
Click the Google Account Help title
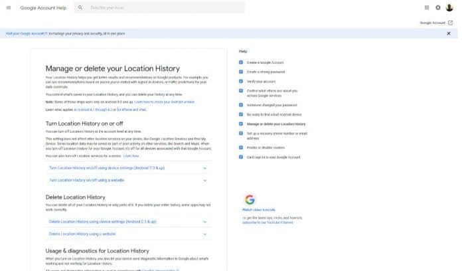pyautogui.click(x=43, y=8)
